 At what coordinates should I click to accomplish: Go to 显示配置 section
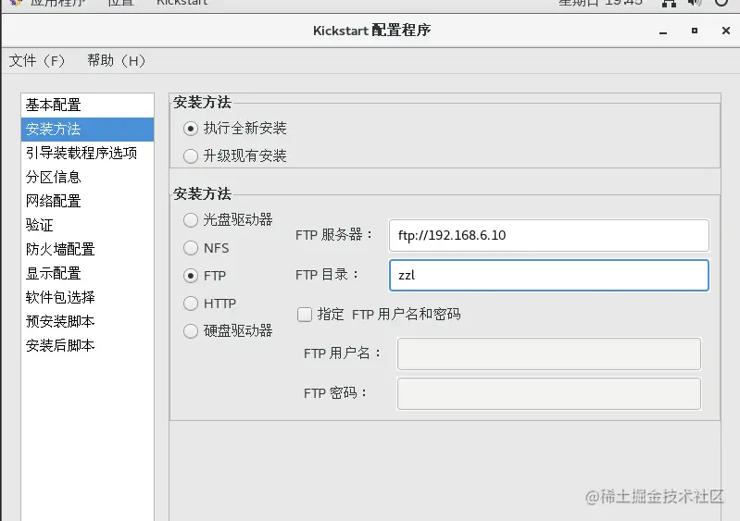87,274
